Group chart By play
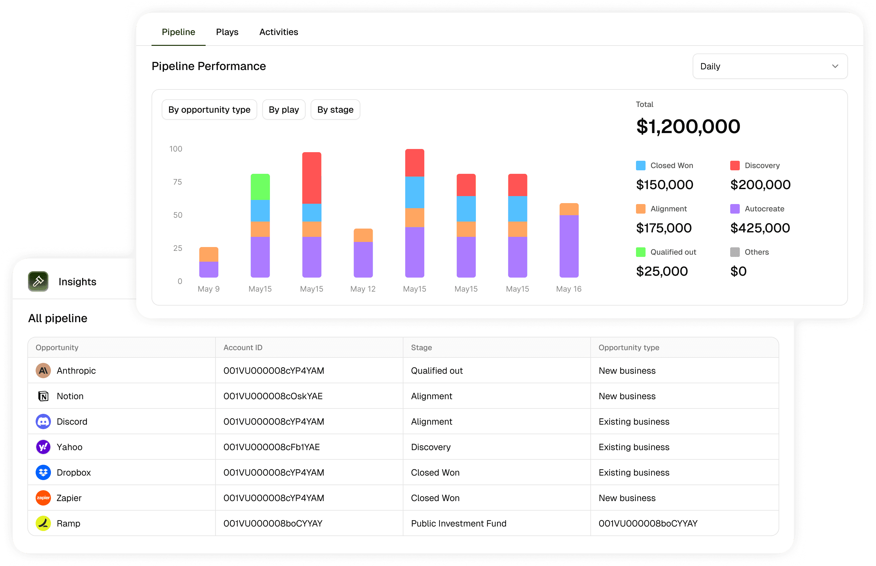 tap(284, 110)
